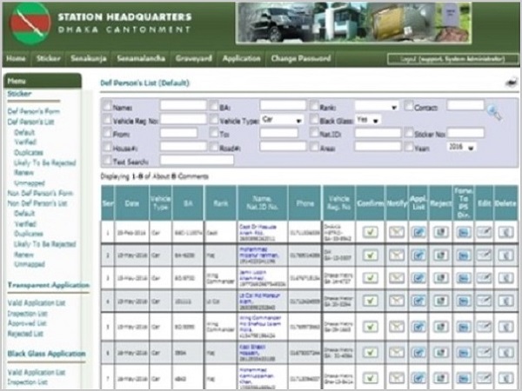The height and width of the screenshot is (391, 522).
Task: Click the Vehicle Reg No input field
Action: coord(183,119)
